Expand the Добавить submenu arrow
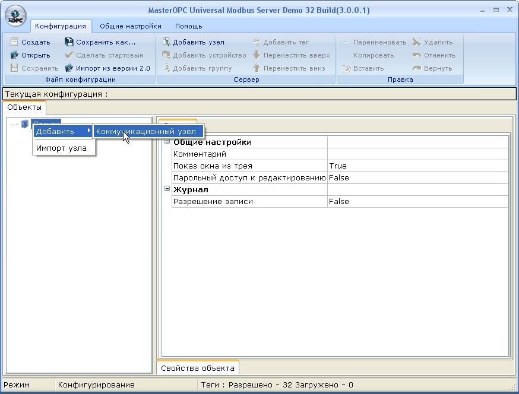Screen dimensions: 519x394 coord(89,131)
